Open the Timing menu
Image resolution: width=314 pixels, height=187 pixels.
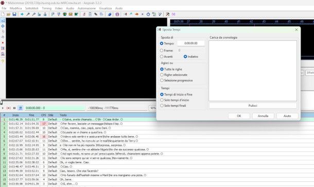(47, 8)
